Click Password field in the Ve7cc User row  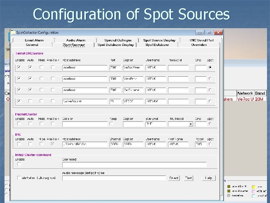click(178, 68)
